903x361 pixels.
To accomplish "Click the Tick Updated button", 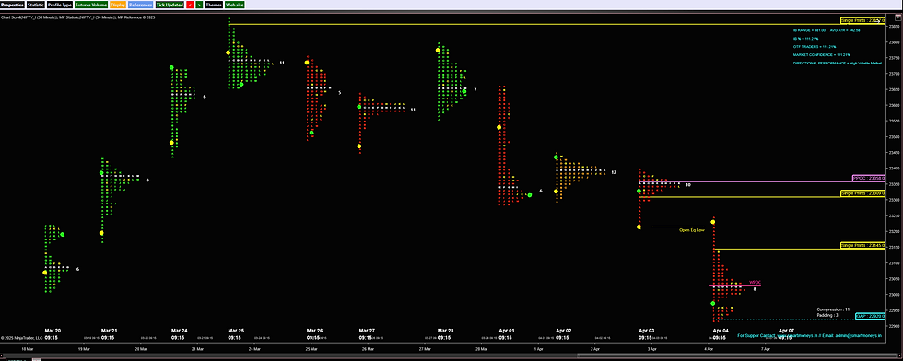I will (170, 5).
